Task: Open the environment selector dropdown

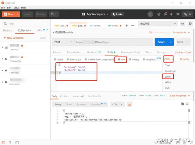Action: pos(158,24)
